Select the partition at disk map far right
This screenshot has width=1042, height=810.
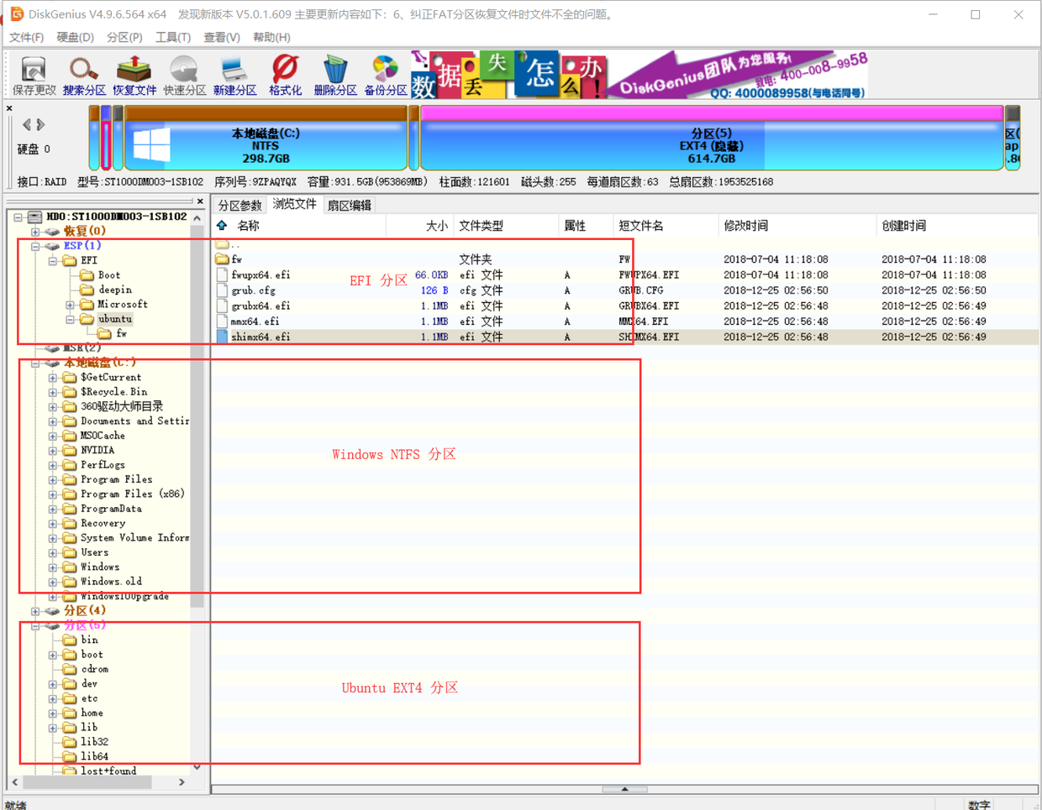coord(1013,138)
